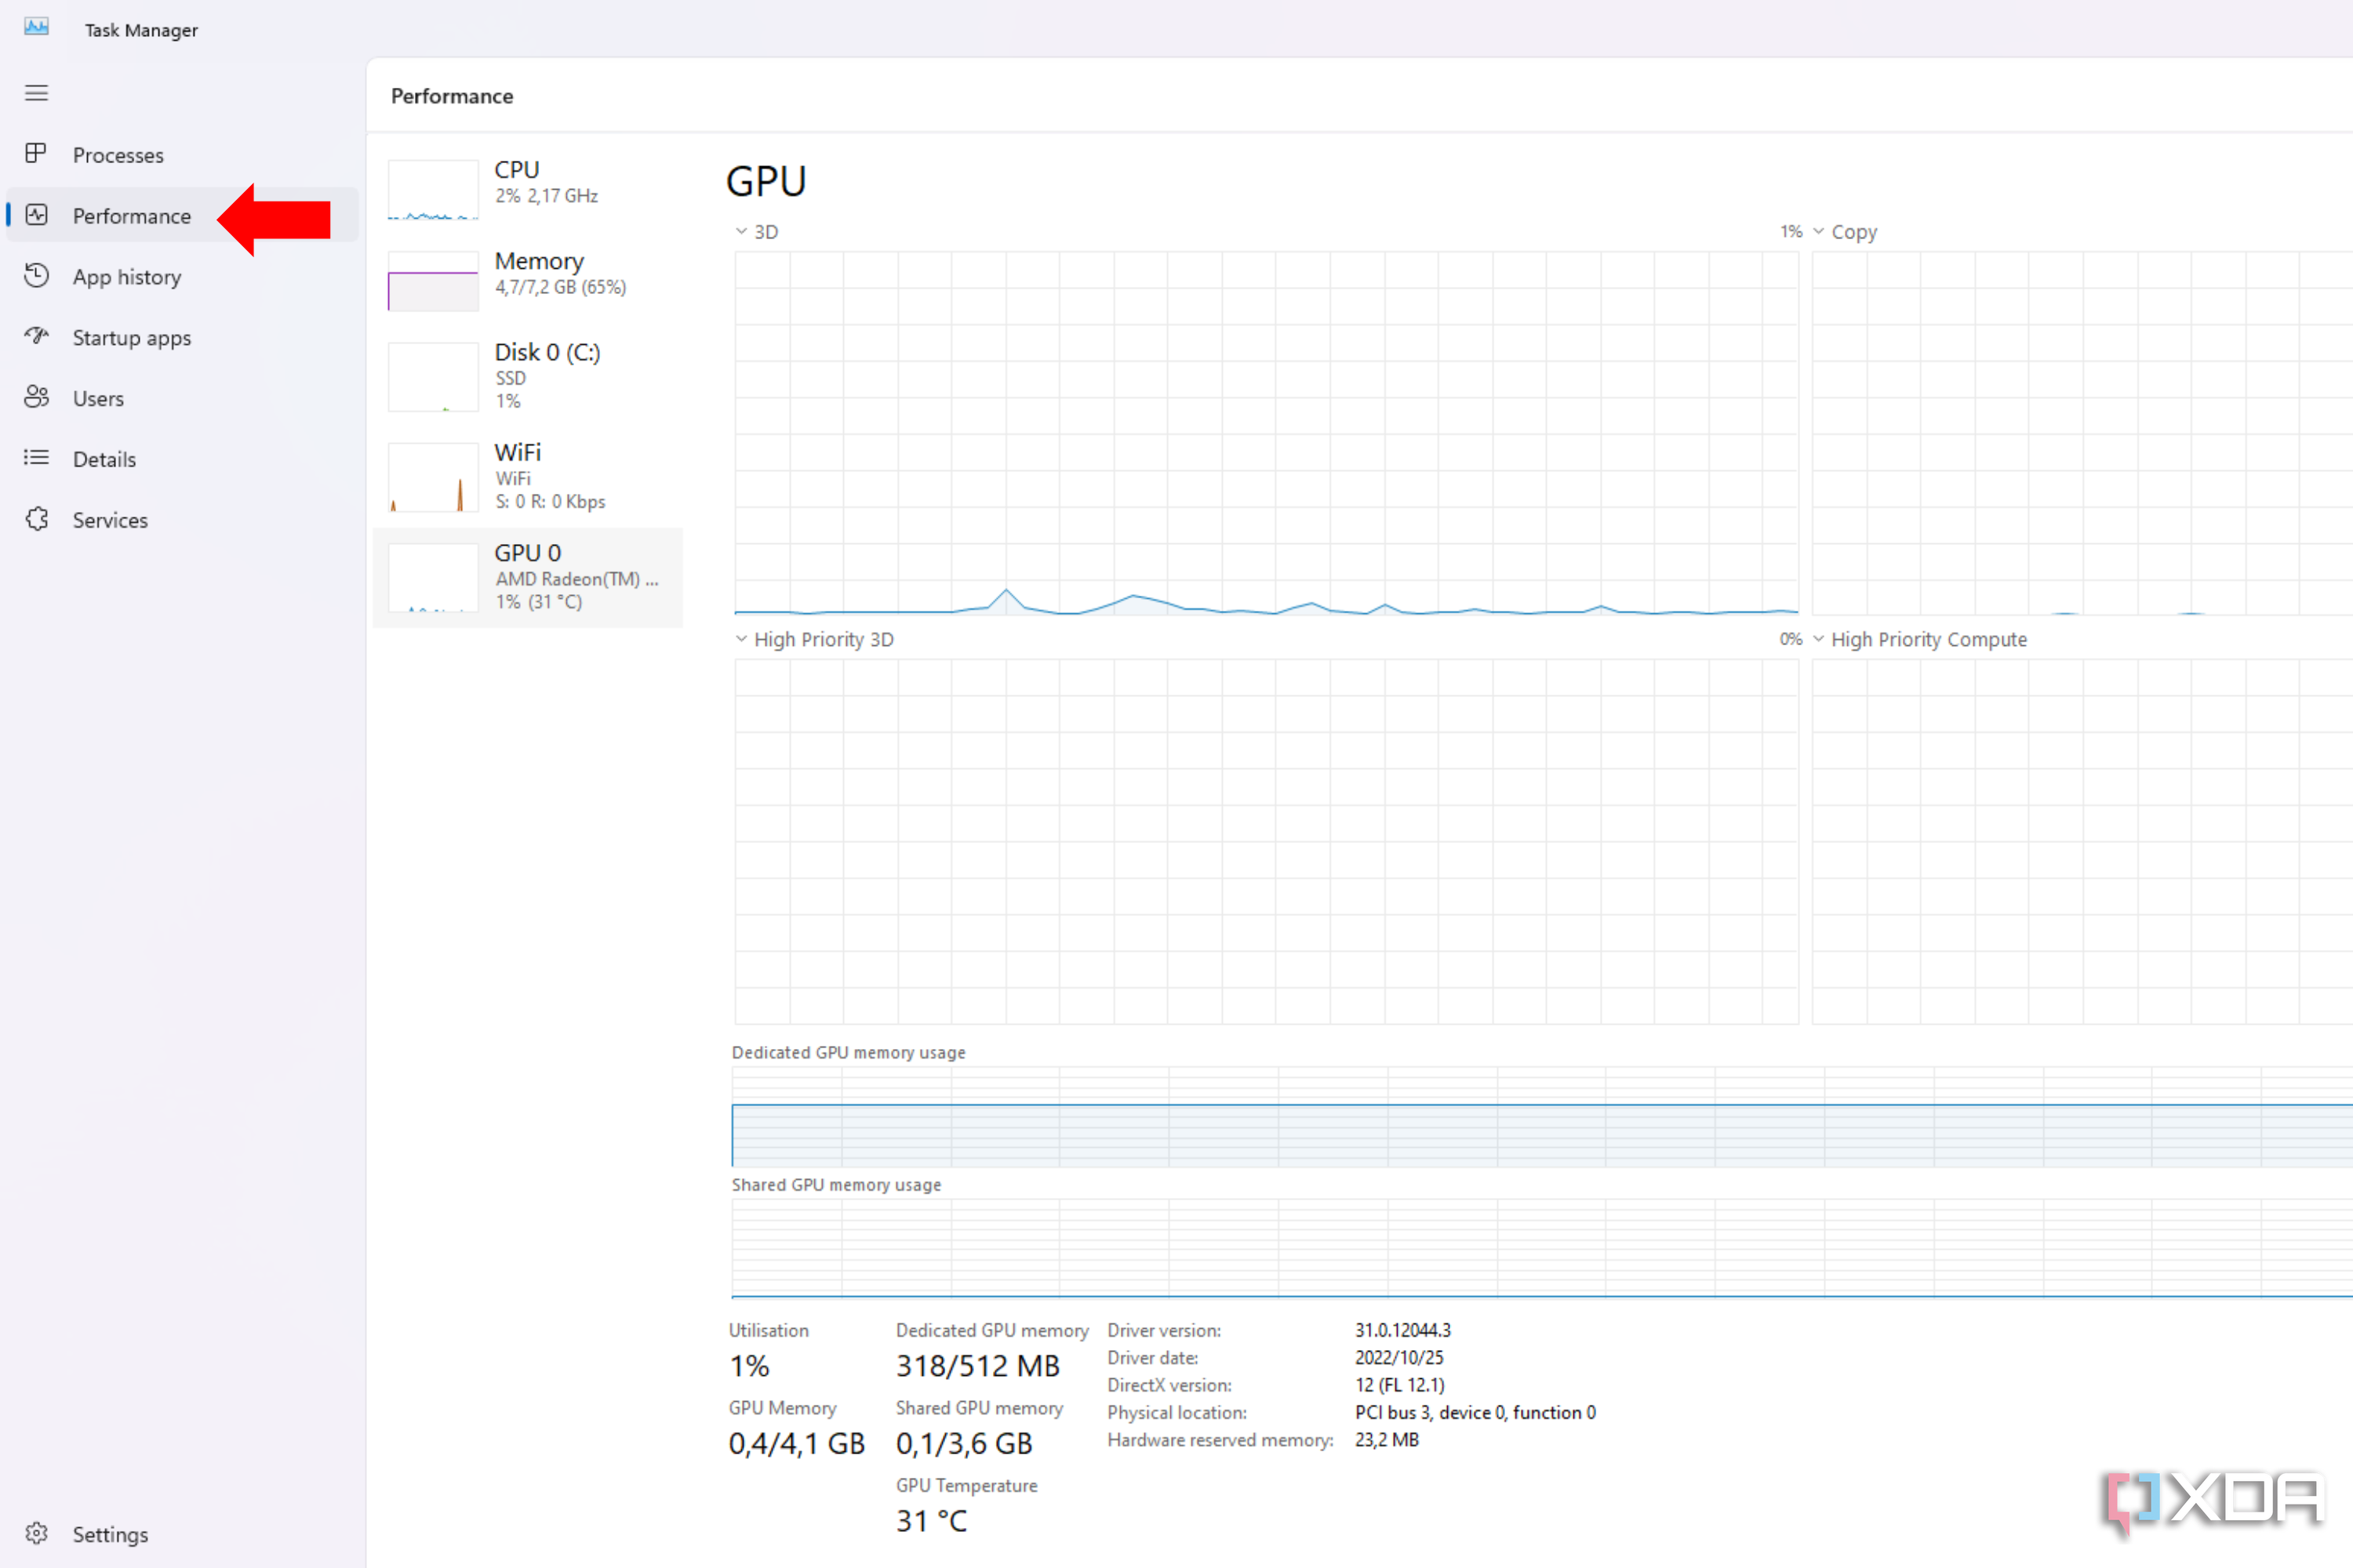Switch to the Processes page

click(119, 154)
